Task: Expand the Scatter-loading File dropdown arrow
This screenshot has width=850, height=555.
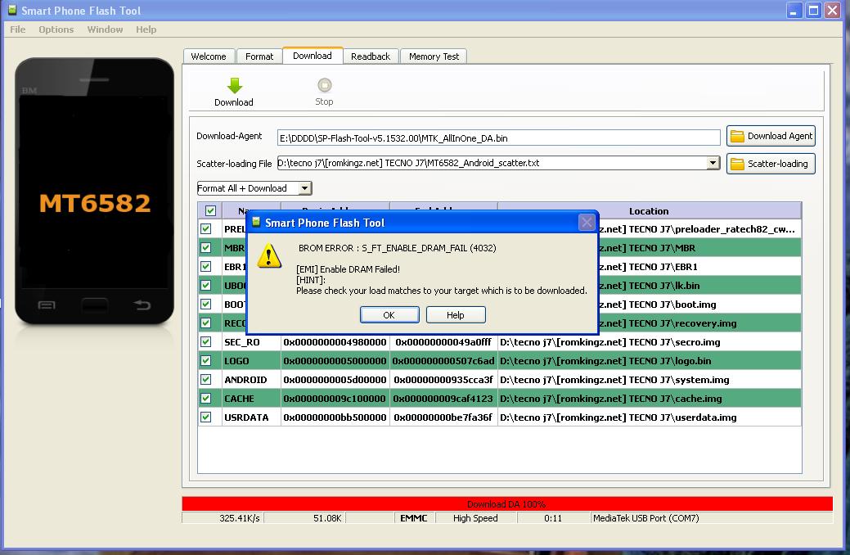Action: pos(713,163)
